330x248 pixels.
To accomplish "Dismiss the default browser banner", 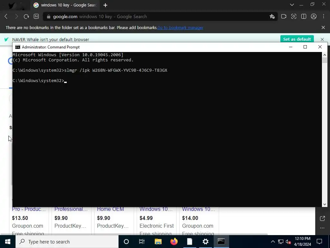I will (x=322, y=39).
